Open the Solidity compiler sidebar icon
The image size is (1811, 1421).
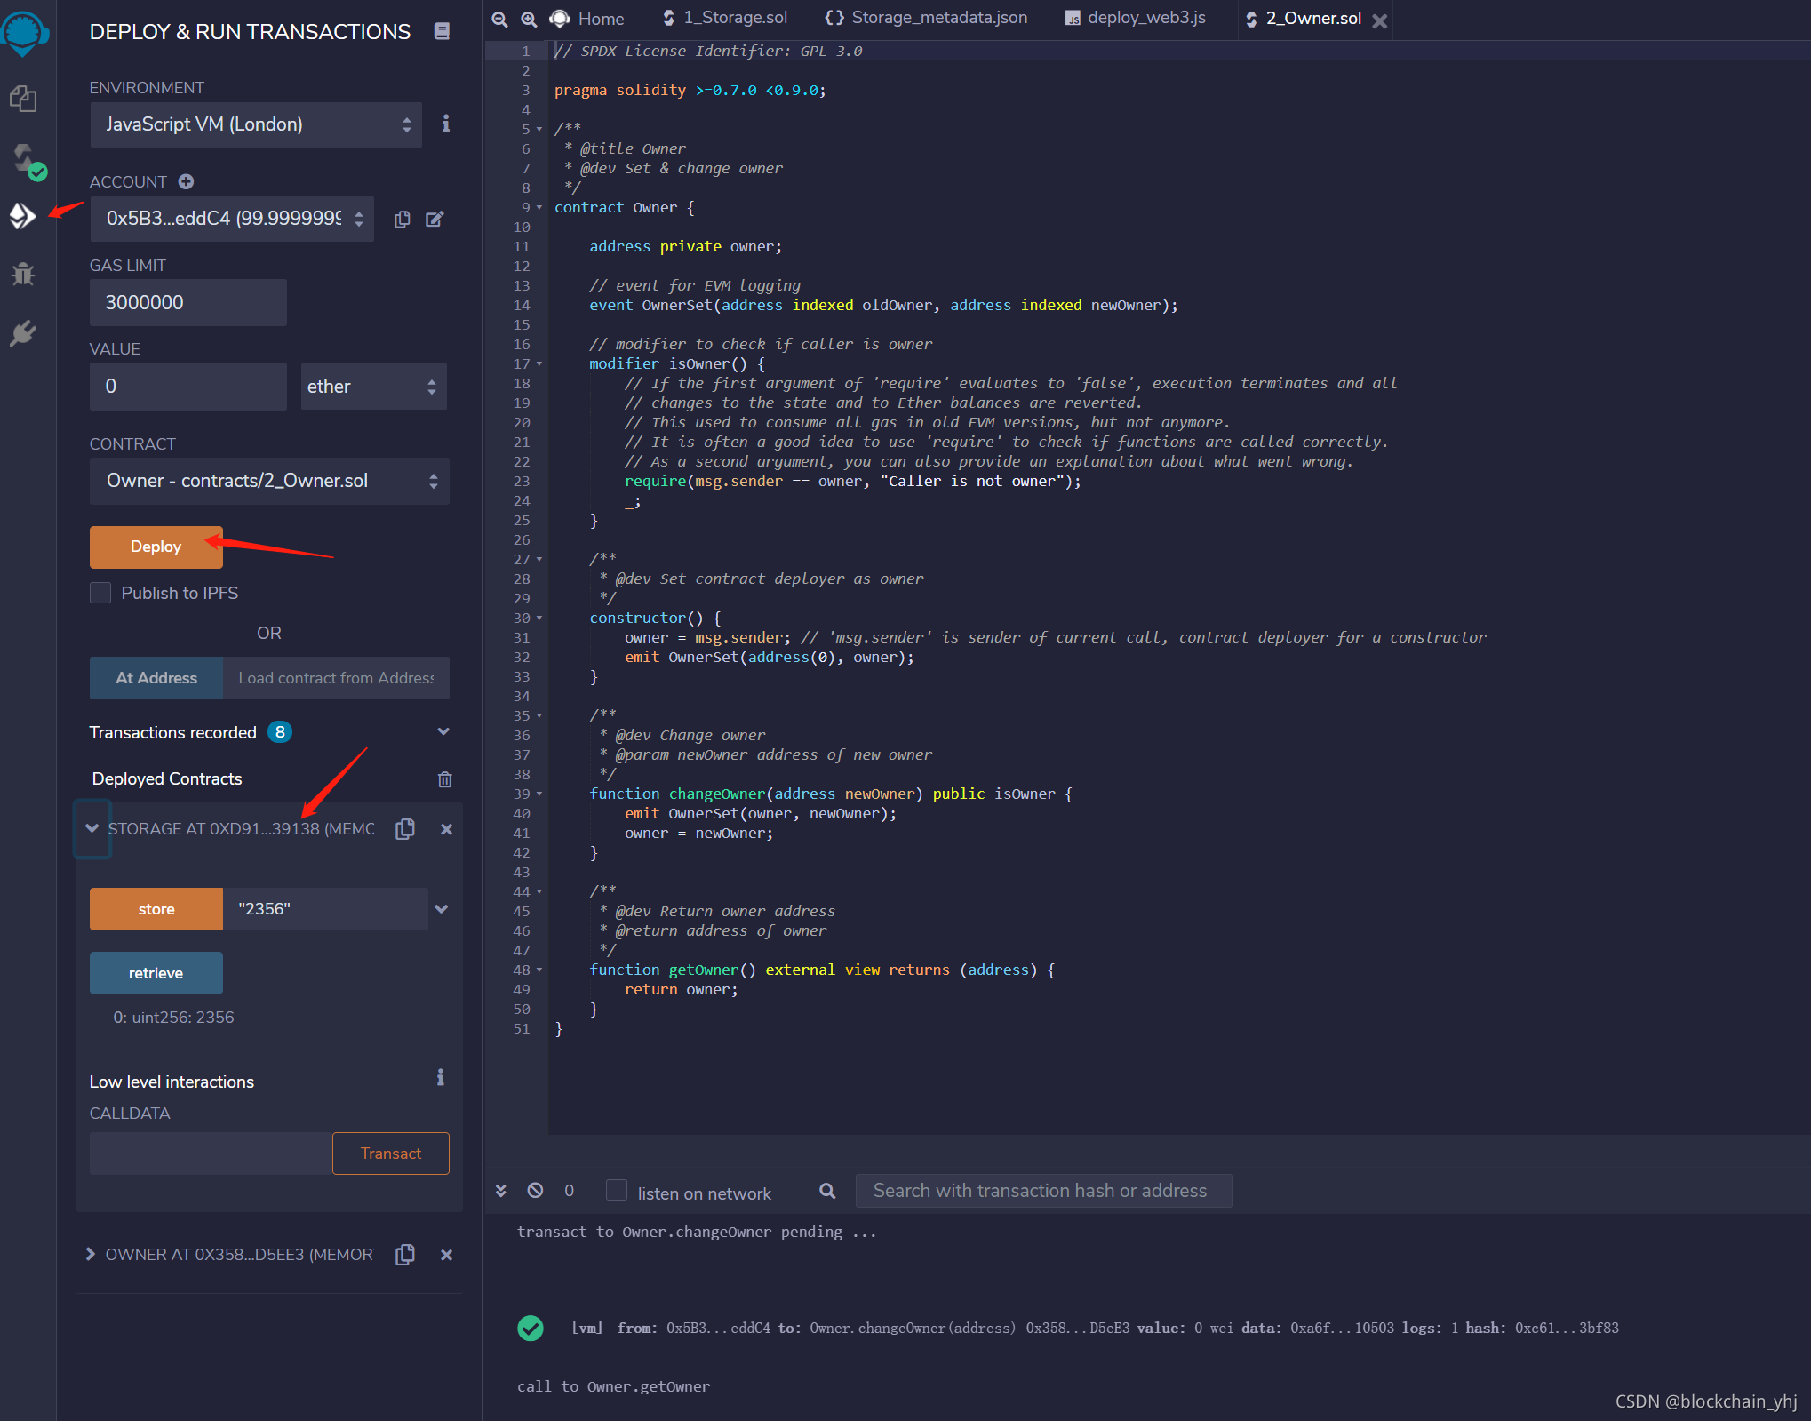tap(25, 160)
